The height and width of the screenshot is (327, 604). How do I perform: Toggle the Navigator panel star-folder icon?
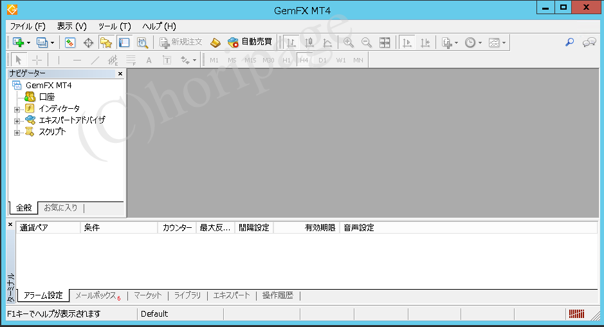tap(106, 42)
